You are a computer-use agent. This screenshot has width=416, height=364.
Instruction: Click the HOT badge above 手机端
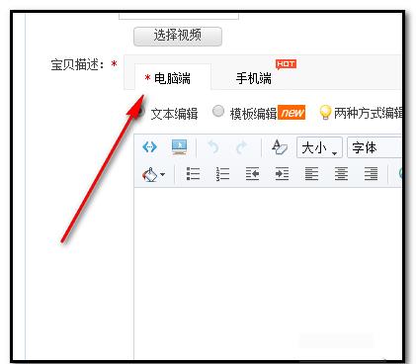click(x=286, y=64)
